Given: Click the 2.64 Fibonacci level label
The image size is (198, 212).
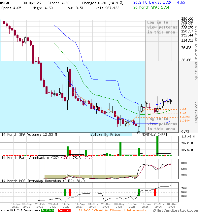Looking at the screenshot, I should click(183, 109).
